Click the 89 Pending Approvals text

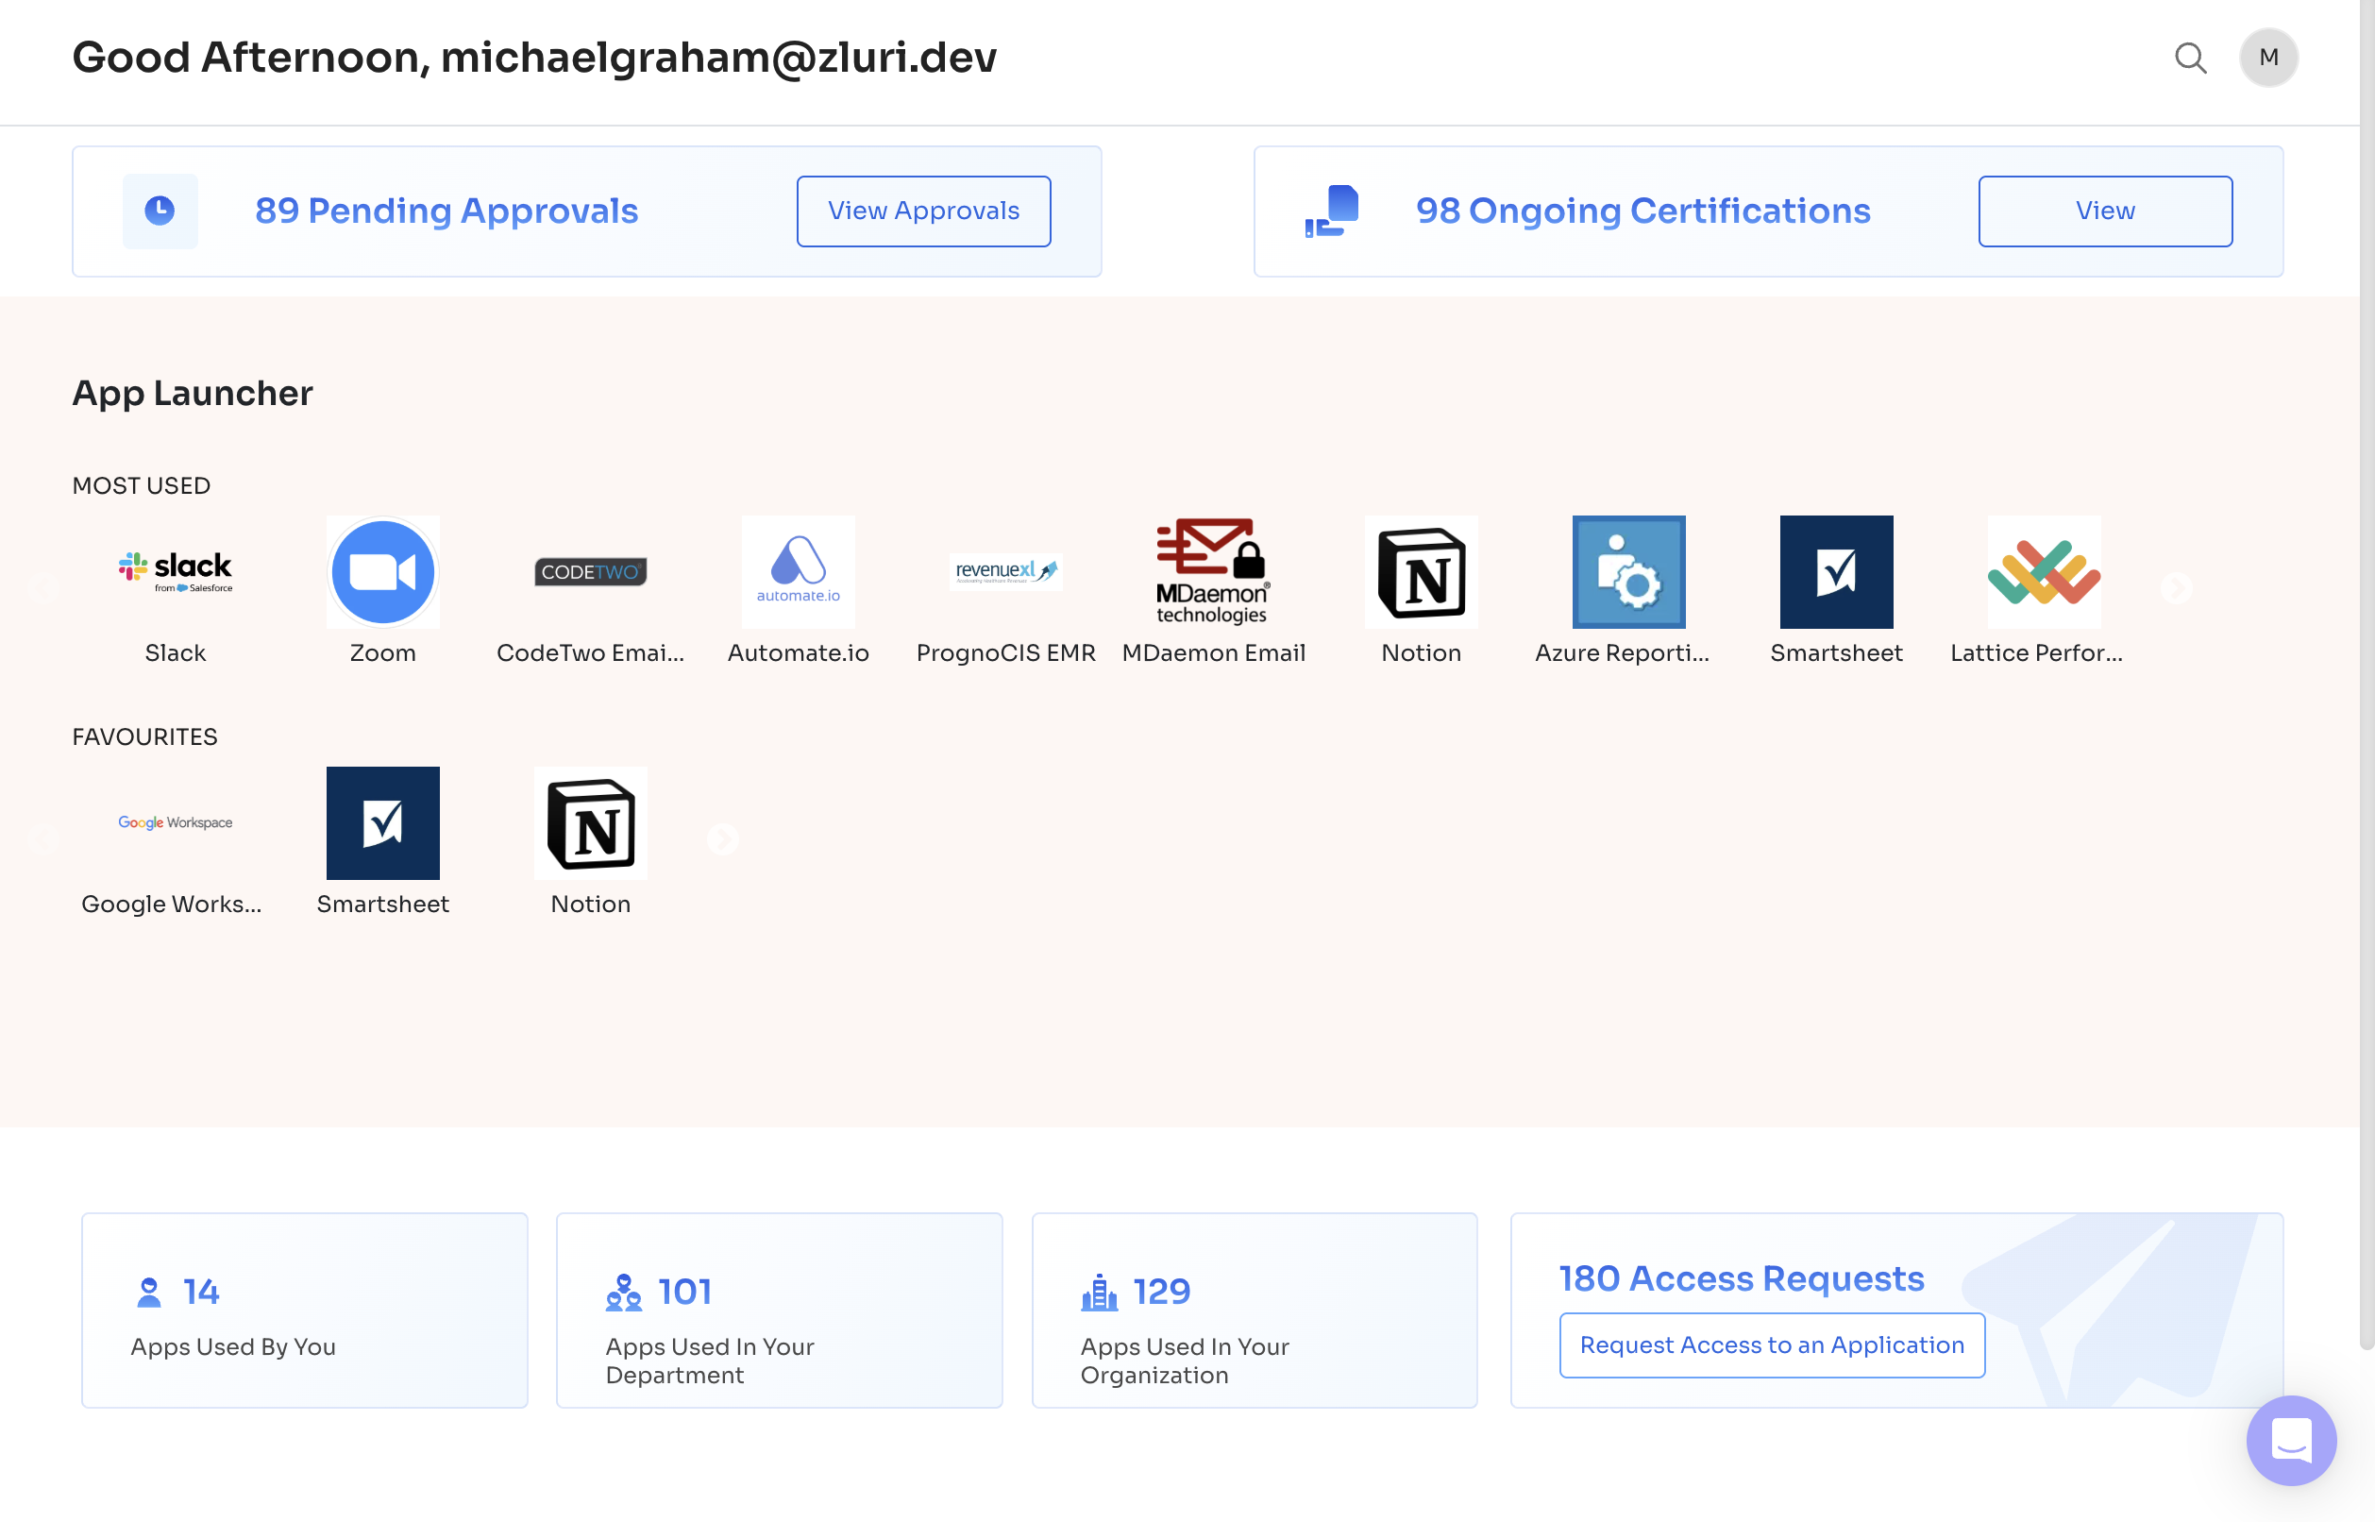(446, 211)
